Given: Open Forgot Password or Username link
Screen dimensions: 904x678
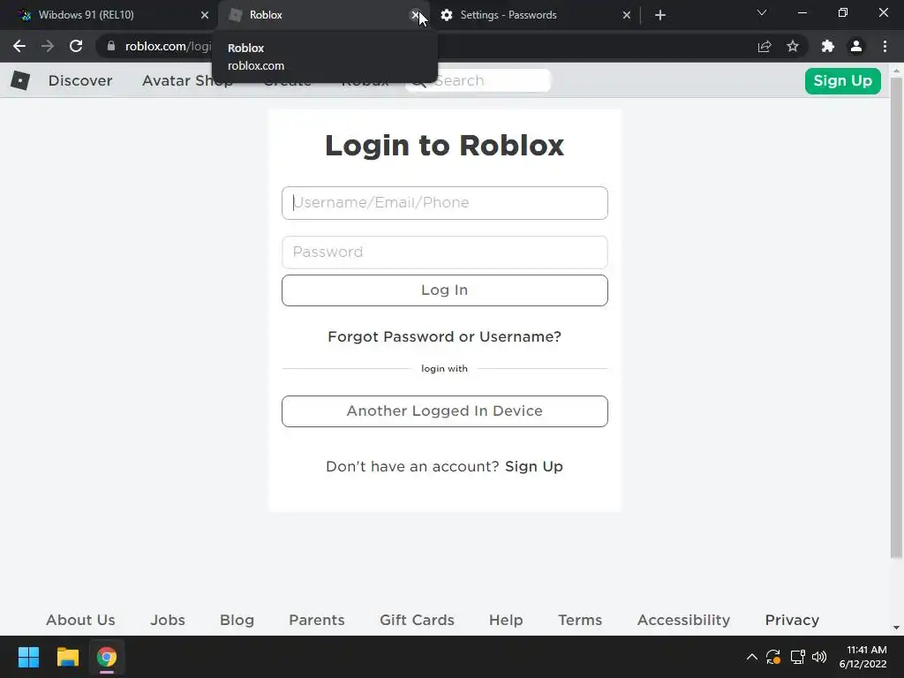Looking at the screenshot, I should pyautogui.click(x=445, y=336).
